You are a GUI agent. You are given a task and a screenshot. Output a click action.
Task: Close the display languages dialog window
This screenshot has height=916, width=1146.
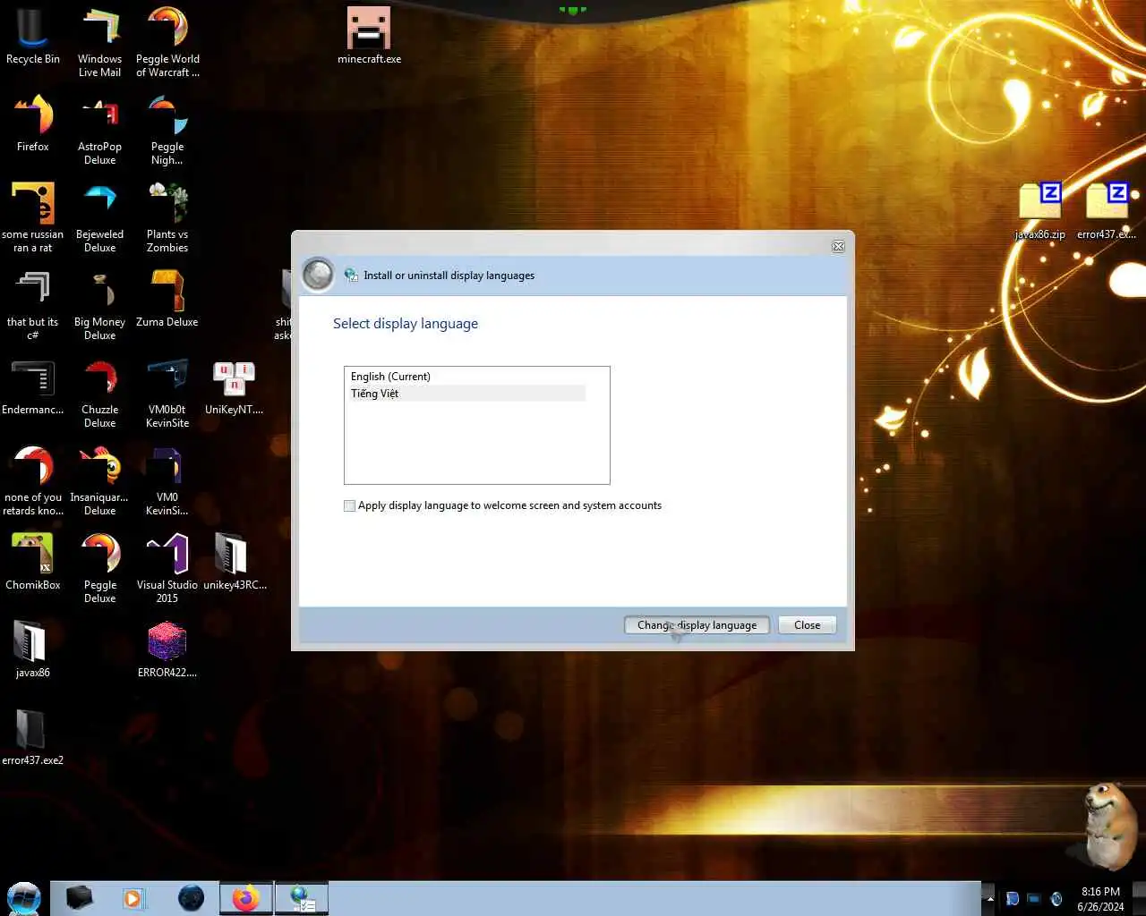pos(838,246)
